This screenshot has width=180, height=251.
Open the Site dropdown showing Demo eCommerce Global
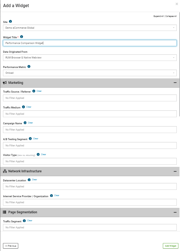[x=90, y=28]
